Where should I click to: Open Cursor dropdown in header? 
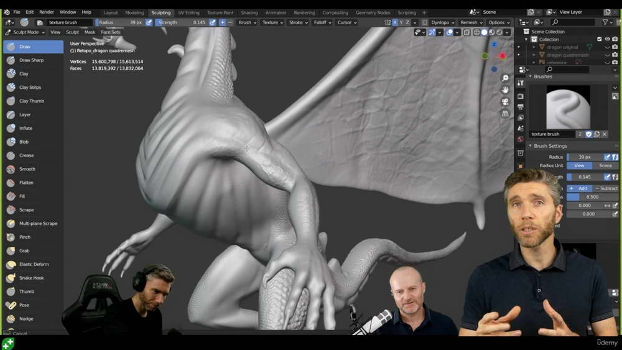coord(346,22)
